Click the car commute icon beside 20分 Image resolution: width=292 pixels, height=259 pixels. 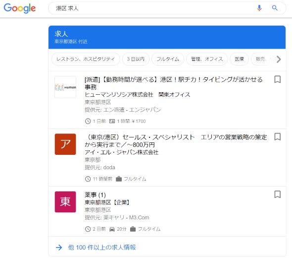click(x=112, y=229)
